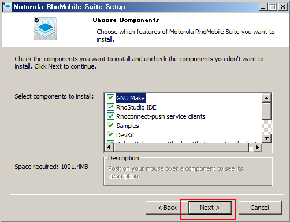Click the RhoMobile Suite logo image
Image resolution: width=290 pixels, height=222 pixels.
45,29
